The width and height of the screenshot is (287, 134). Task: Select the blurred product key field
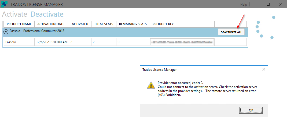coord(182,42)
